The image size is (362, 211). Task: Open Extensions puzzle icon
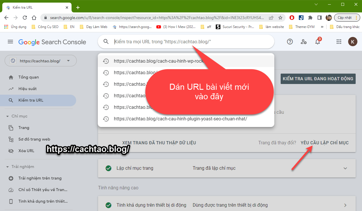coord(310,18)
